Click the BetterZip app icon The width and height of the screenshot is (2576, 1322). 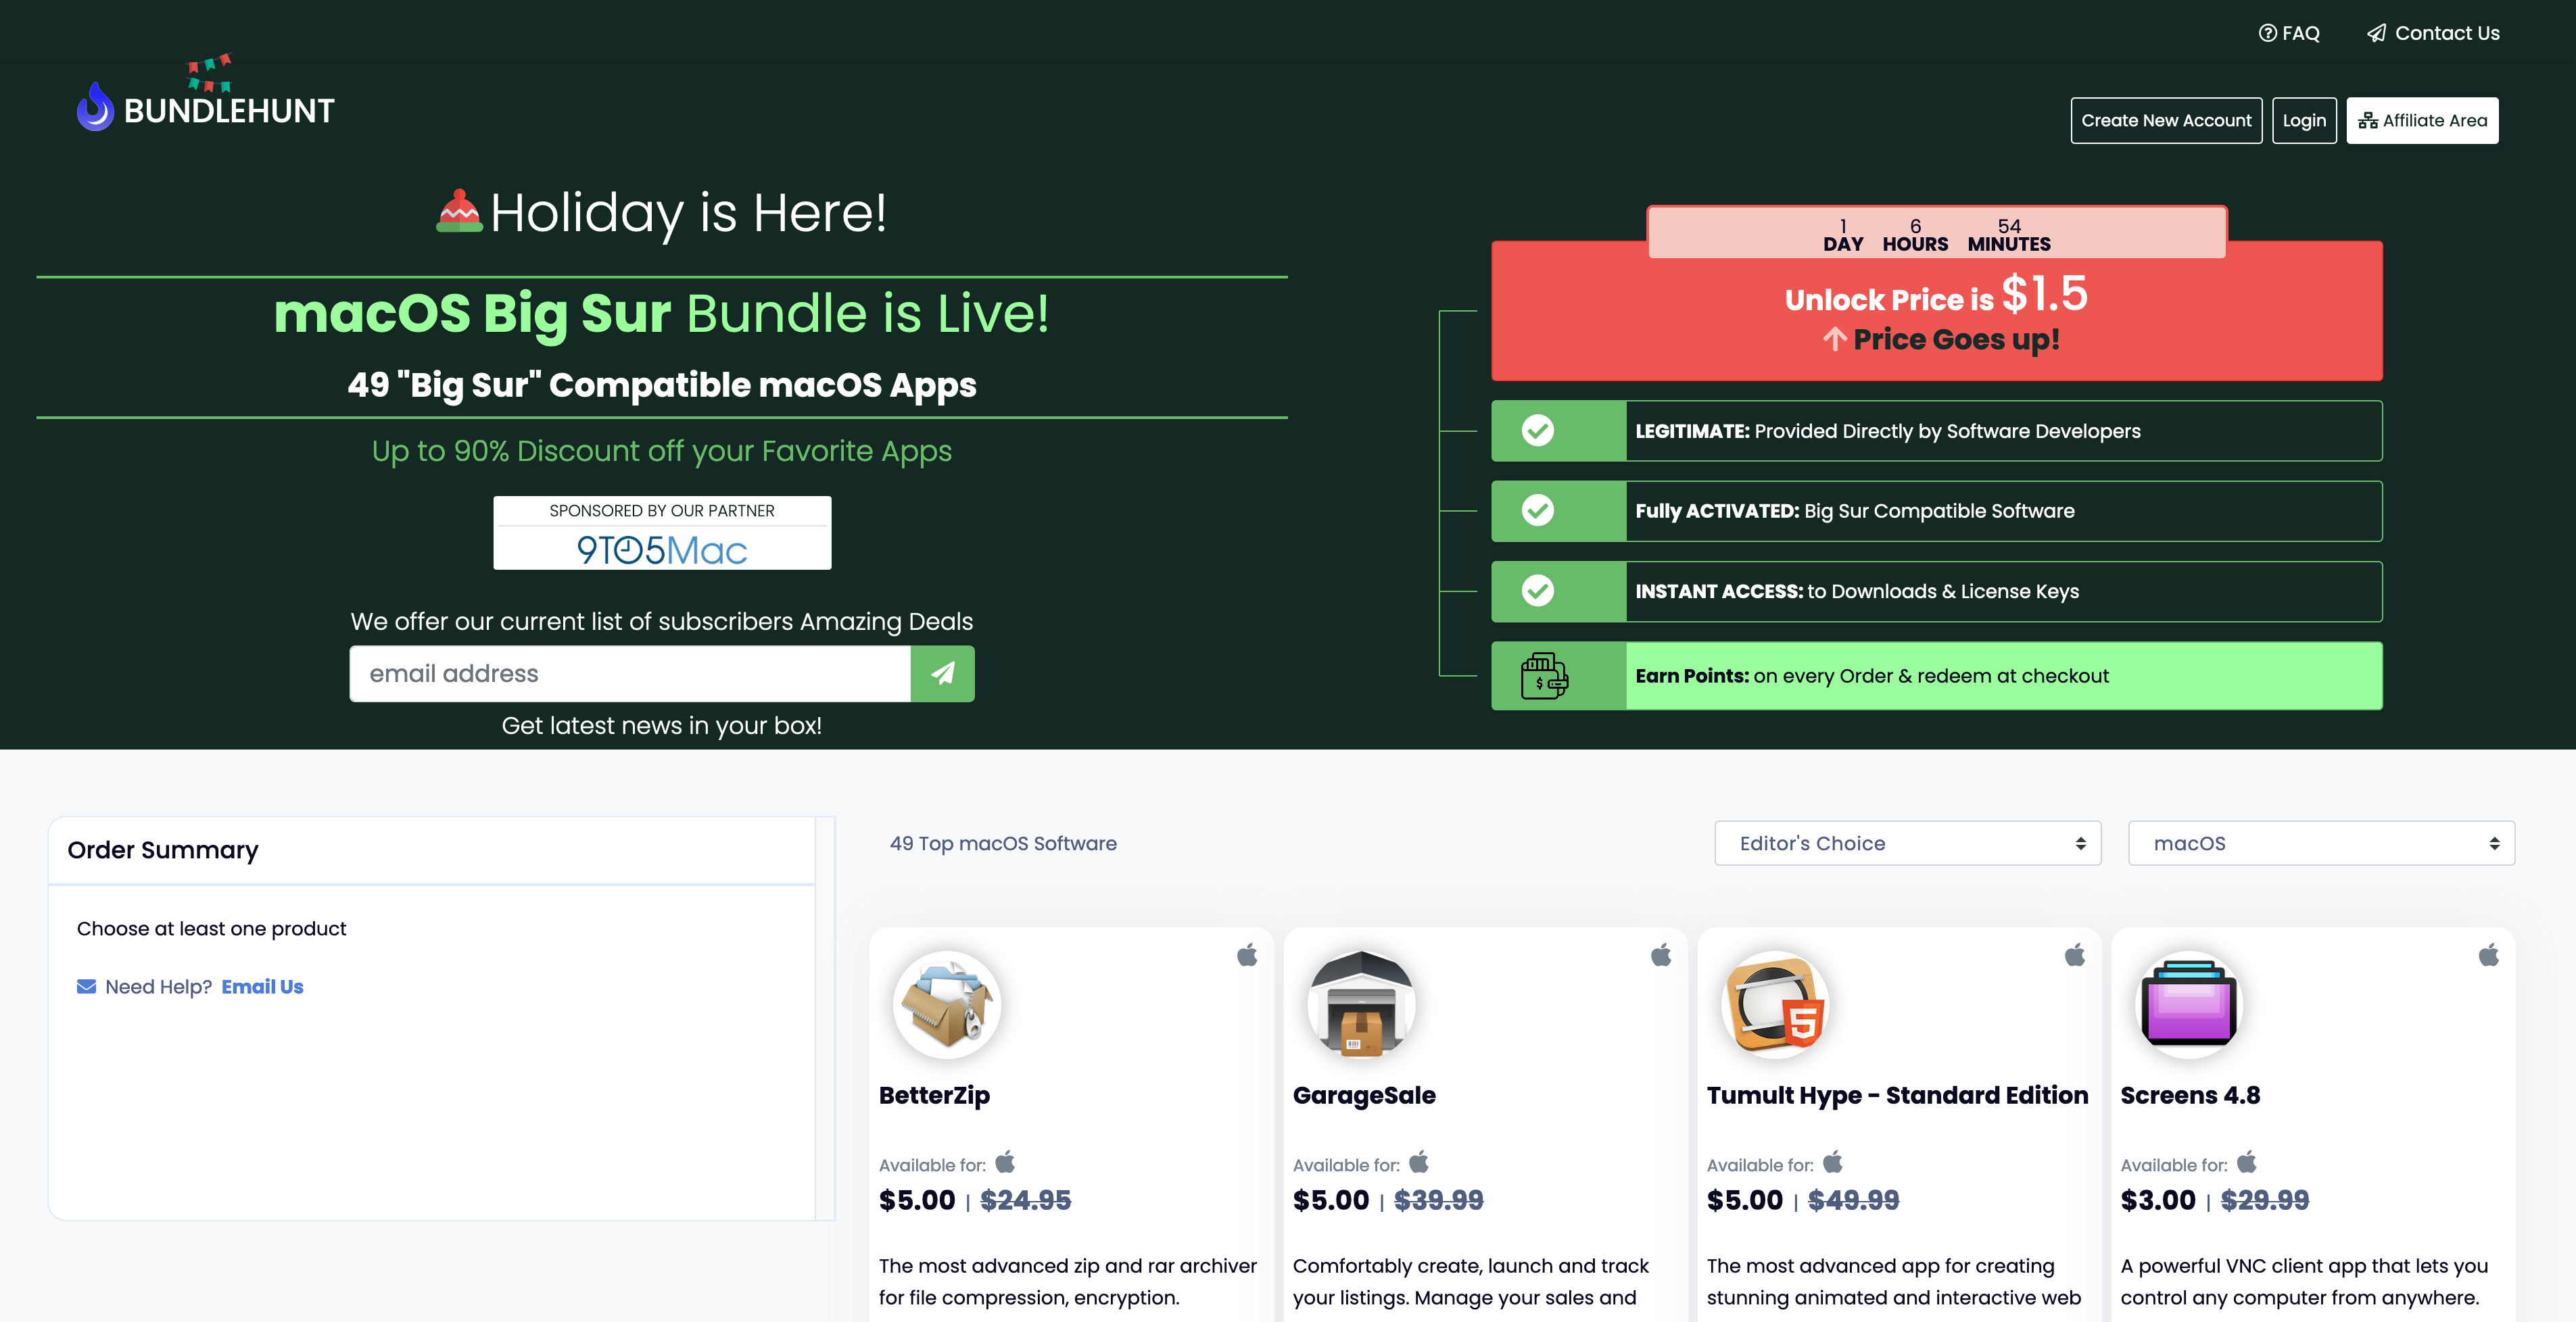(946, 1004)
